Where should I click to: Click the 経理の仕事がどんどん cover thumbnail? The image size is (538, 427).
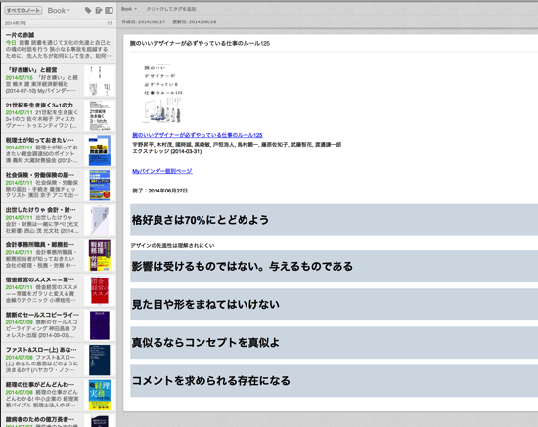click(100, 395)
